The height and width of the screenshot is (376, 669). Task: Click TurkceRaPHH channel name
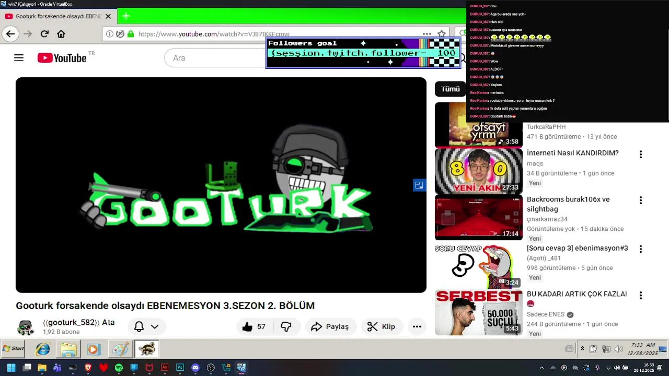pyautogui.click(x=546, y=127)
